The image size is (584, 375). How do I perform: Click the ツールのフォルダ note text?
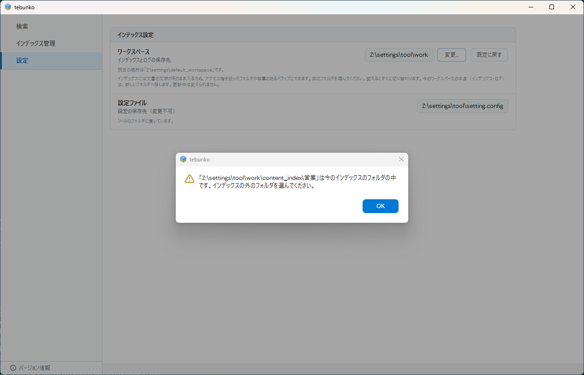coord(145,121)
